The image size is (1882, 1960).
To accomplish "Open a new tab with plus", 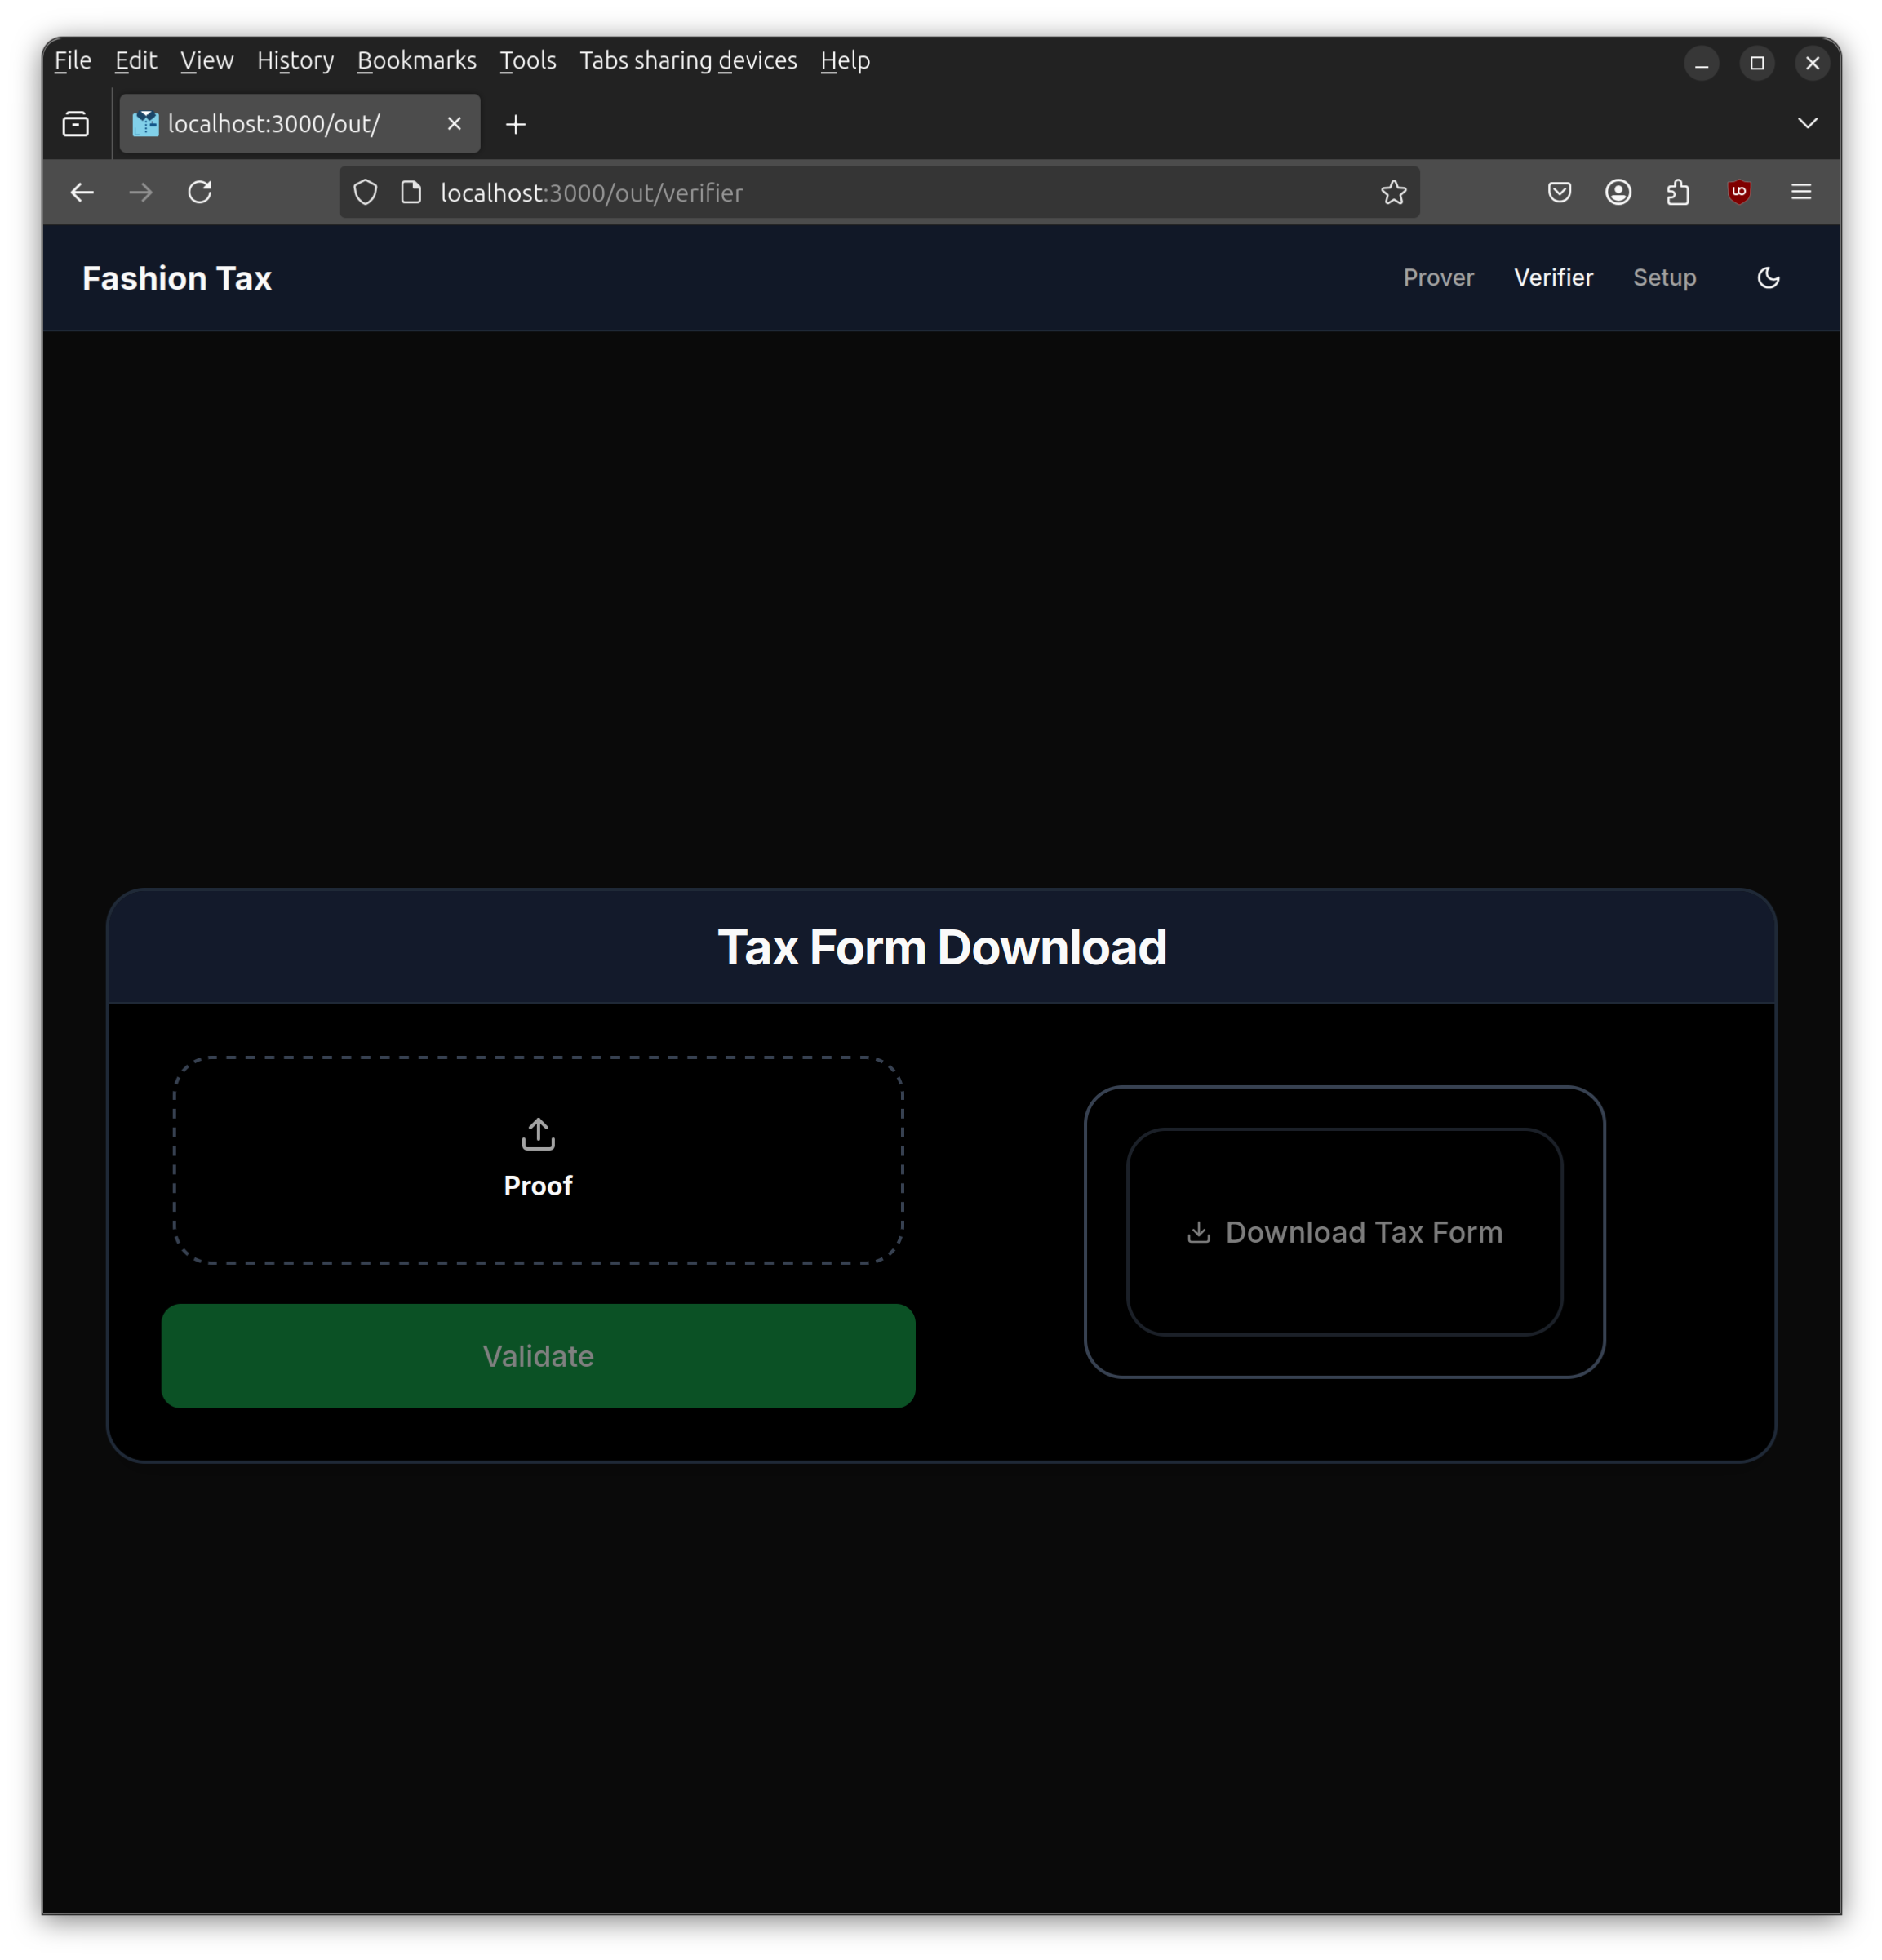I will (x=516, y=124).
